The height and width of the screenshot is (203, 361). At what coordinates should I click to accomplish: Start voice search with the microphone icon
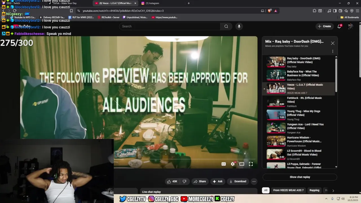[x=239, y=26]
